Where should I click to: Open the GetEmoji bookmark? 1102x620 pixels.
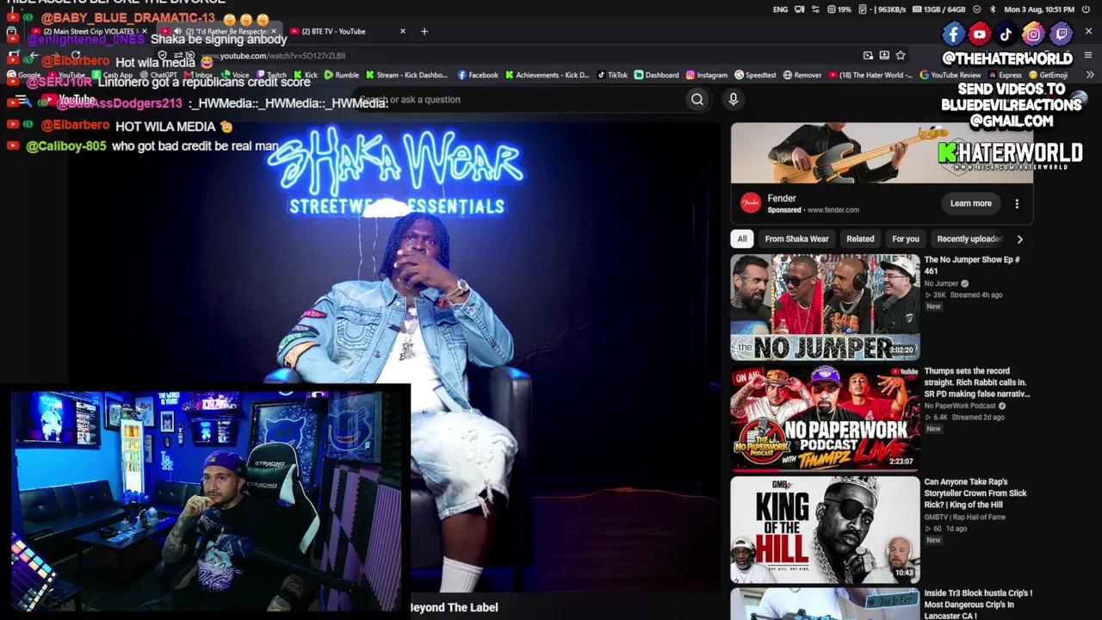[1048, 75]
